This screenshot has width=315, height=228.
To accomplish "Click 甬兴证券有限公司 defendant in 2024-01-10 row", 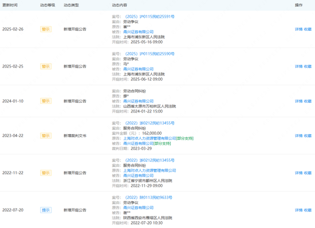I will 139,101.
